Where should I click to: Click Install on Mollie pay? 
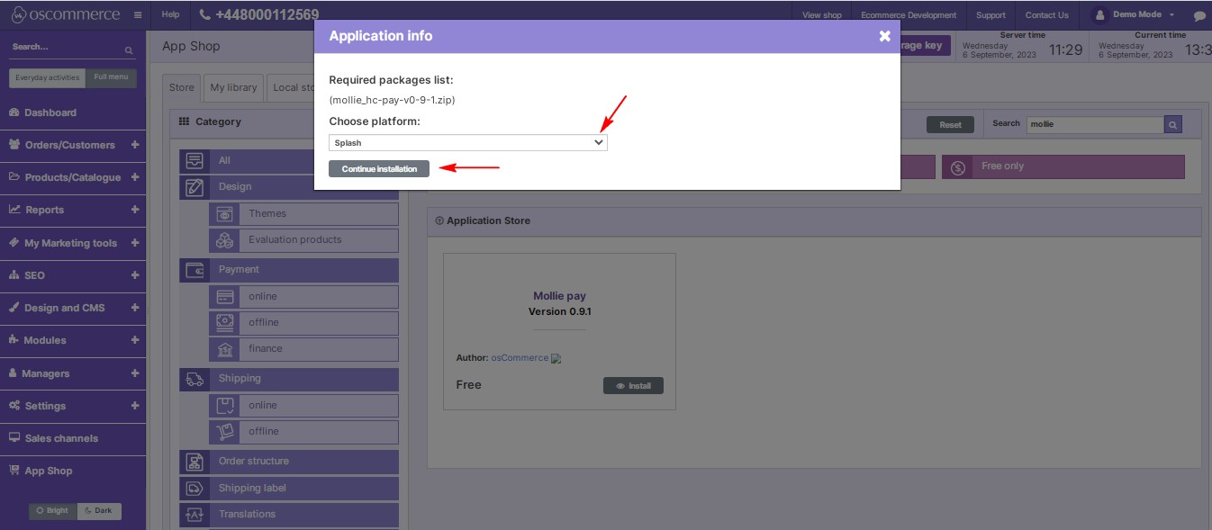pyautogui.click(x=633, y=386)
